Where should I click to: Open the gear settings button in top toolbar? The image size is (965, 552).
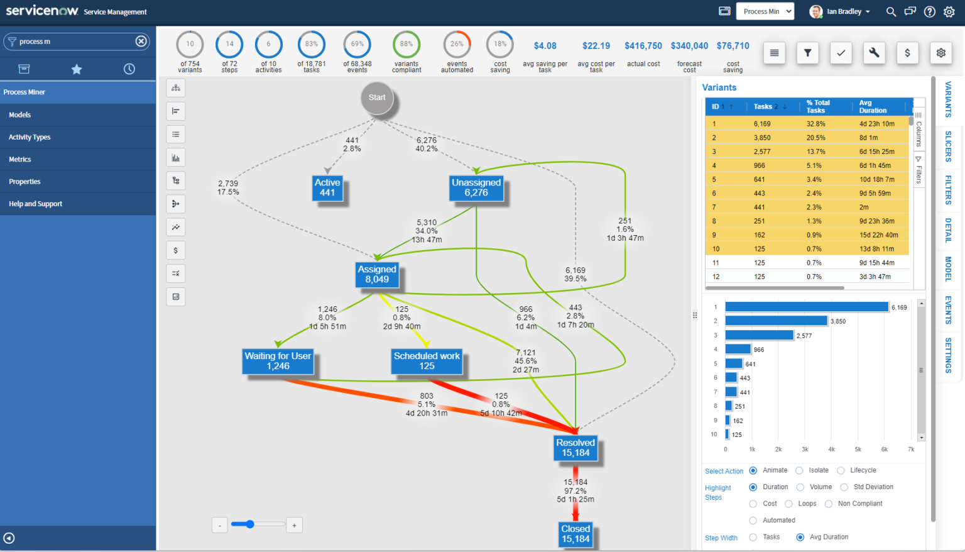pyautogui.click(x=941, y=53)
